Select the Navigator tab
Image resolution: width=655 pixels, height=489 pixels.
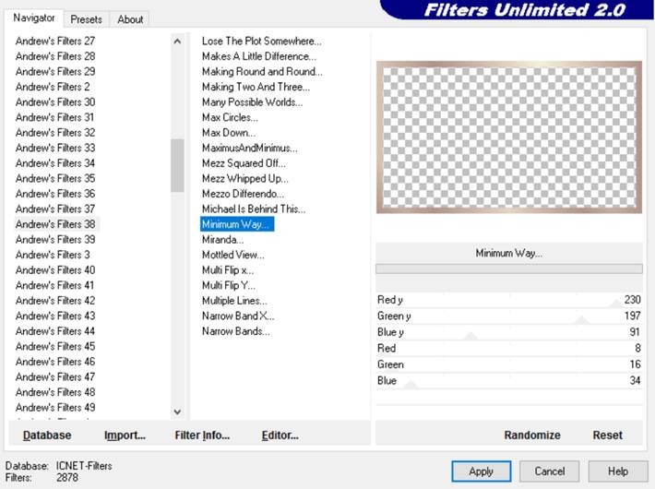pos(34,18)
